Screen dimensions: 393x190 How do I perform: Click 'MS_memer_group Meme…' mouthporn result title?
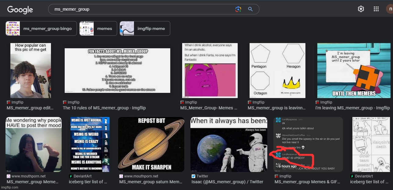(x=32, y=182)
